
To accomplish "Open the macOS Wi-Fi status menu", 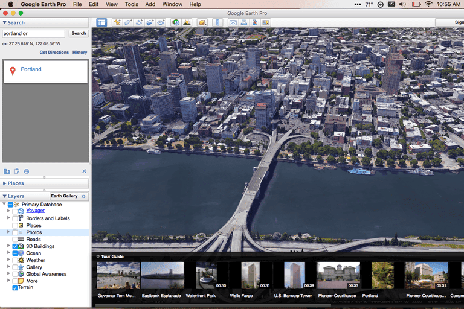I will [428, 4].
